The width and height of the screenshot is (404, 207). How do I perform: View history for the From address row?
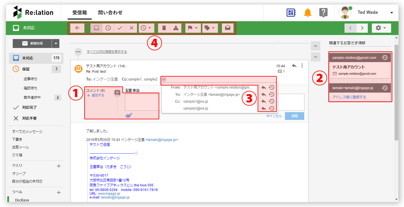pos(271,87)
